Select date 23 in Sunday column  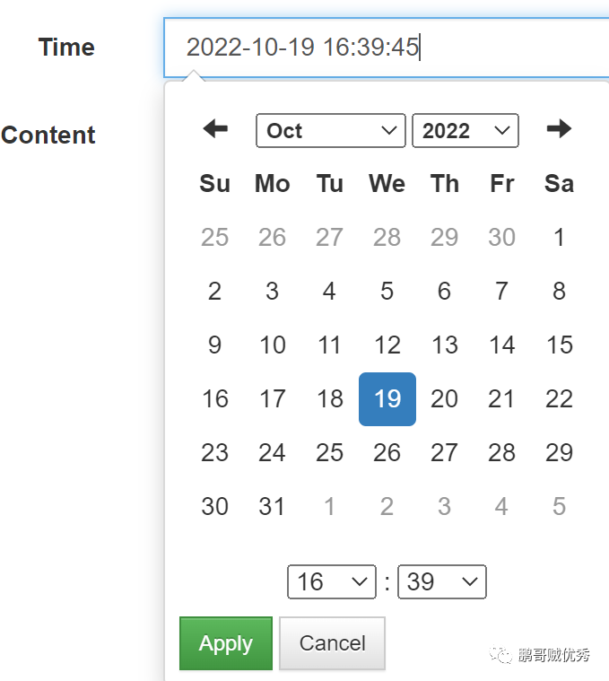(x=214, y=453)
